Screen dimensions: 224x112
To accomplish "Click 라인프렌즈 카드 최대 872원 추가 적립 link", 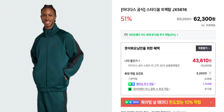I will point(152,35).
